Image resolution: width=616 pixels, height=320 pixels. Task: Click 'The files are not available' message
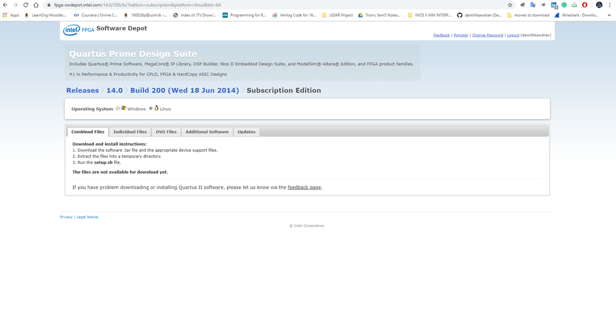[120, 172]
